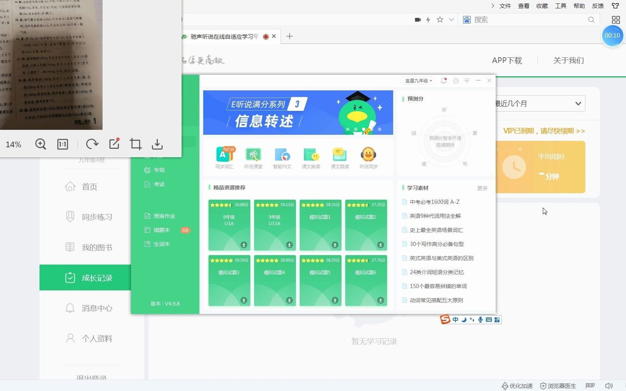This screenshot has height=391, width=626.
Task: Launch 智能作文 writing tool
Action: coord(282,158)
